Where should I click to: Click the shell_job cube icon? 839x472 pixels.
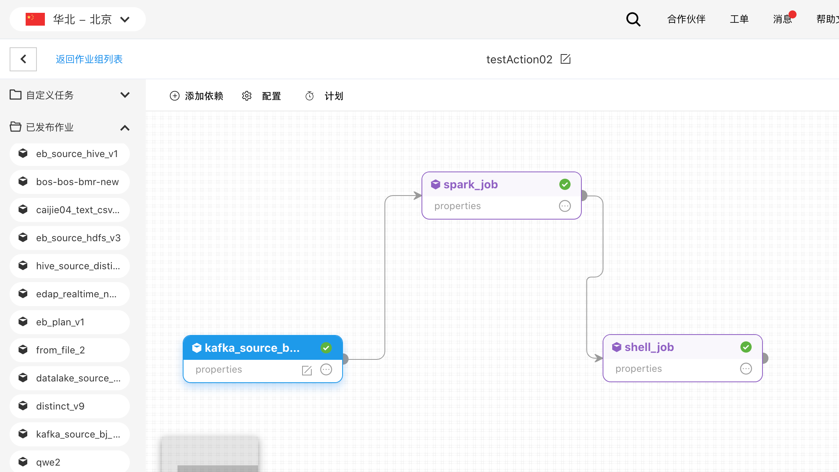tap(617, 347)
